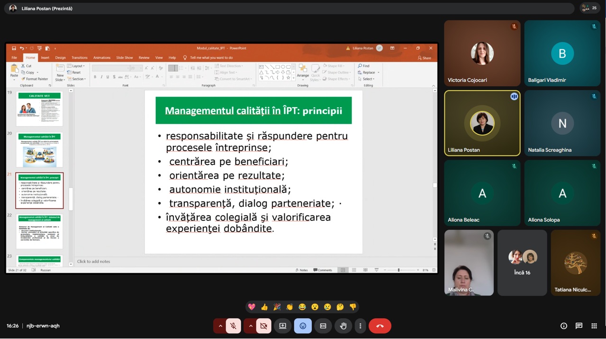Image resolution: width=606 pixels, height=339 pixels.
Task: Open more options three-dot menu
Action: tap(360, 326)
